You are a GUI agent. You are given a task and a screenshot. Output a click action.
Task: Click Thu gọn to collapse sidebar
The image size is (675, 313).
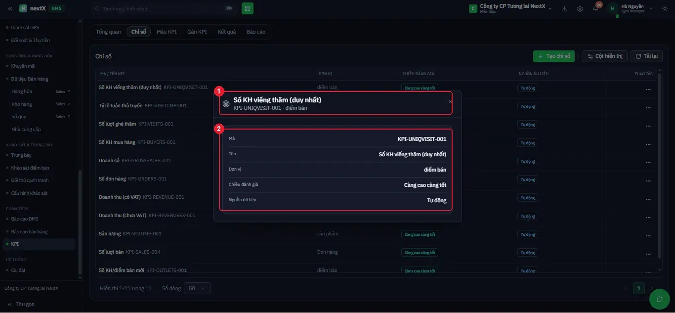click(21, 305)
